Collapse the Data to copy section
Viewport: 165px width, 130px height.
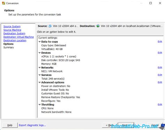point(40,42)
